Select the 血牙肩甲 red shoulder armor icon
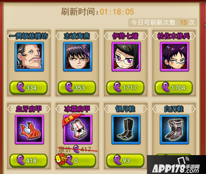Image resolution: width=206 pixels, height=174 pixels. coord(29,130)
